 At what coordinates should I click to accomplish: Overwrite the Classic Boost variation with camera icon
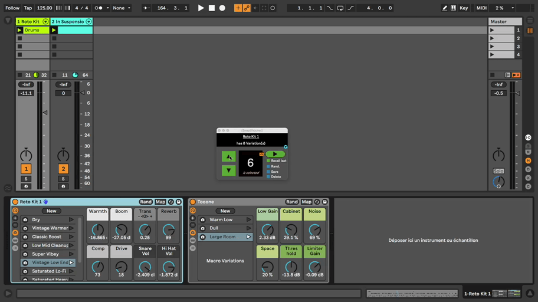[x=25, y=237]
